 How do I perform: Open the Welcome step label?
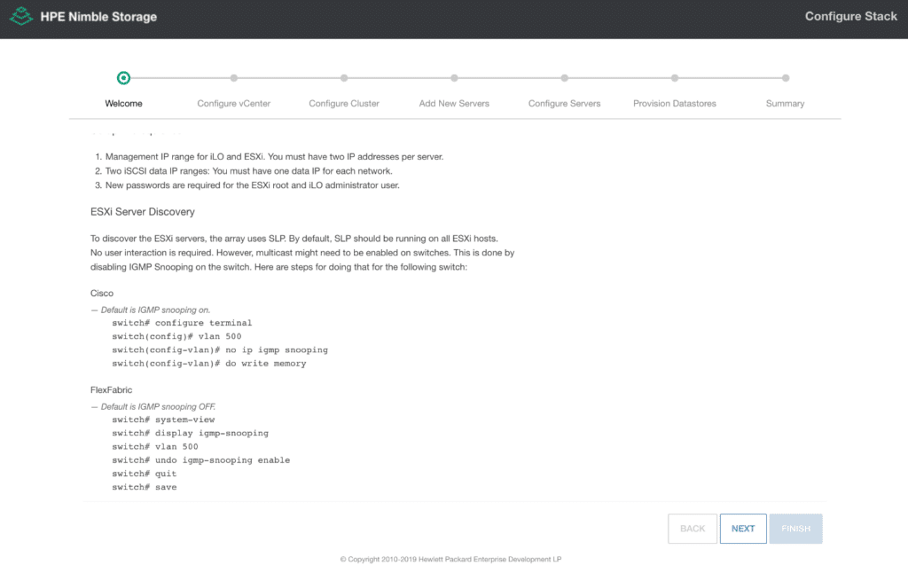(123, 103)
